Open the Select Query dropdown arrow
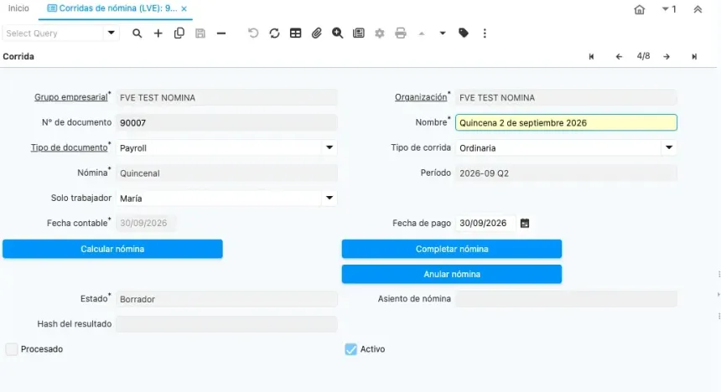Viewport: 721px width, 392px height. (x=111, y=34)
